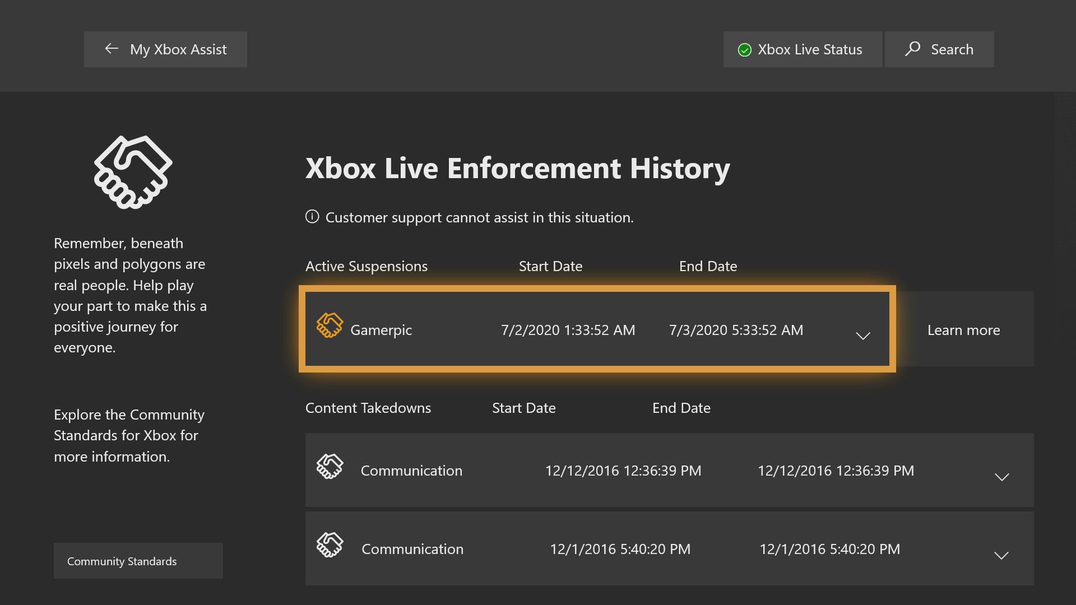Click start date 12/1/2016 5:40:20 PM
This screenshot has height=605, width=1076.
point(620,549)
